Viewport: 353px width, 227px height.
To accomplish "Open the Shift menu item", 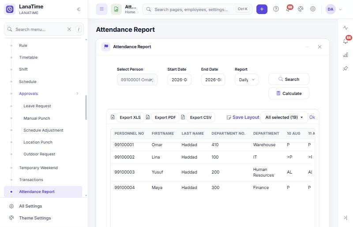I will pos(23,69).
